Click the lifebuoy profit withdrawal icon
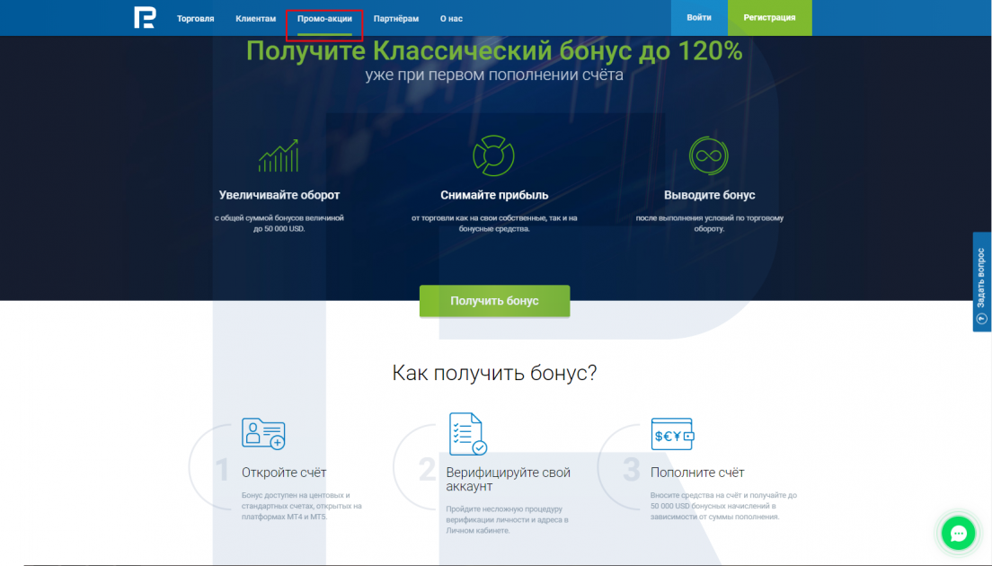The image size is (992, 566). 493,155
